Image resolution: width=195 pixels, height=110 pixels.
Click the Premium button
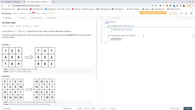pyautogui.click(x=173, y=13)
